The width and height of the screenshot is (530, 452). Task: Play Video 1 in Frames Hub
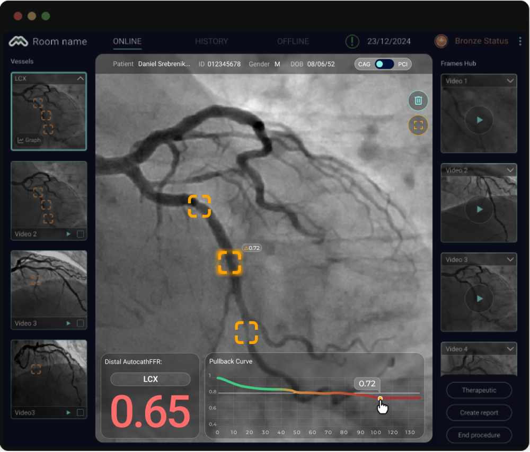[x=479, y=120]
